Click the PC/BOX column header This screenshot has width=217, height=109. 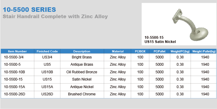[140, 51]
